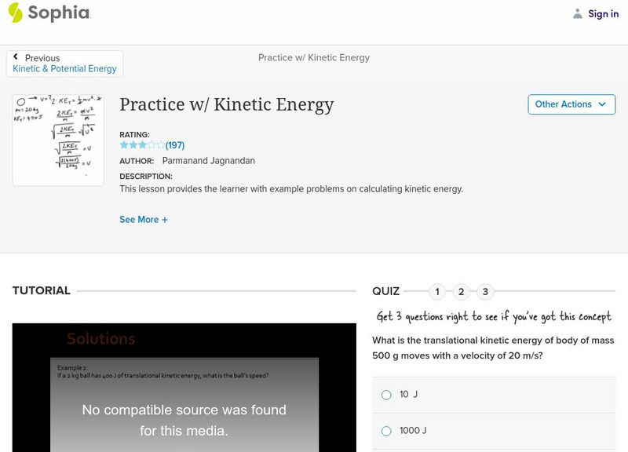Open the Other Actions dropdown
Viewport: 628px width, 452px height.
pyautogui.click(x=571, y=104)
